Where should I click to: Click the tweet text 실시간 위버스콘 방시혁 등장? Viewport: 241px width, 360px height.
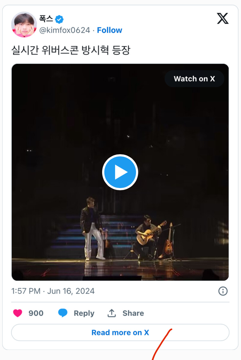[71, 51]
